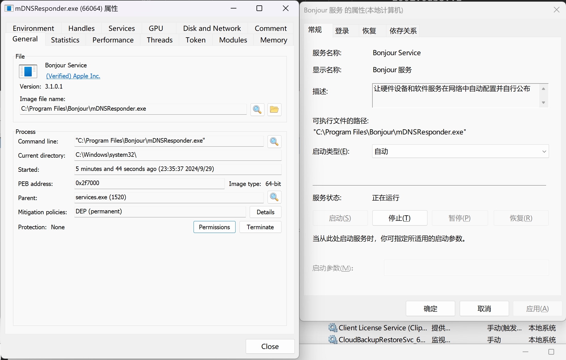Click the executable path text in Bonjour dialog
This screenshot has width=566, height=360.
pos(390,132)
